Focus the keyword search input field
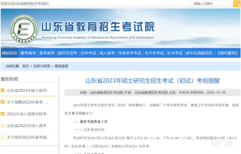The height and width of the screenshot is (154, 241). pos(212,3)
